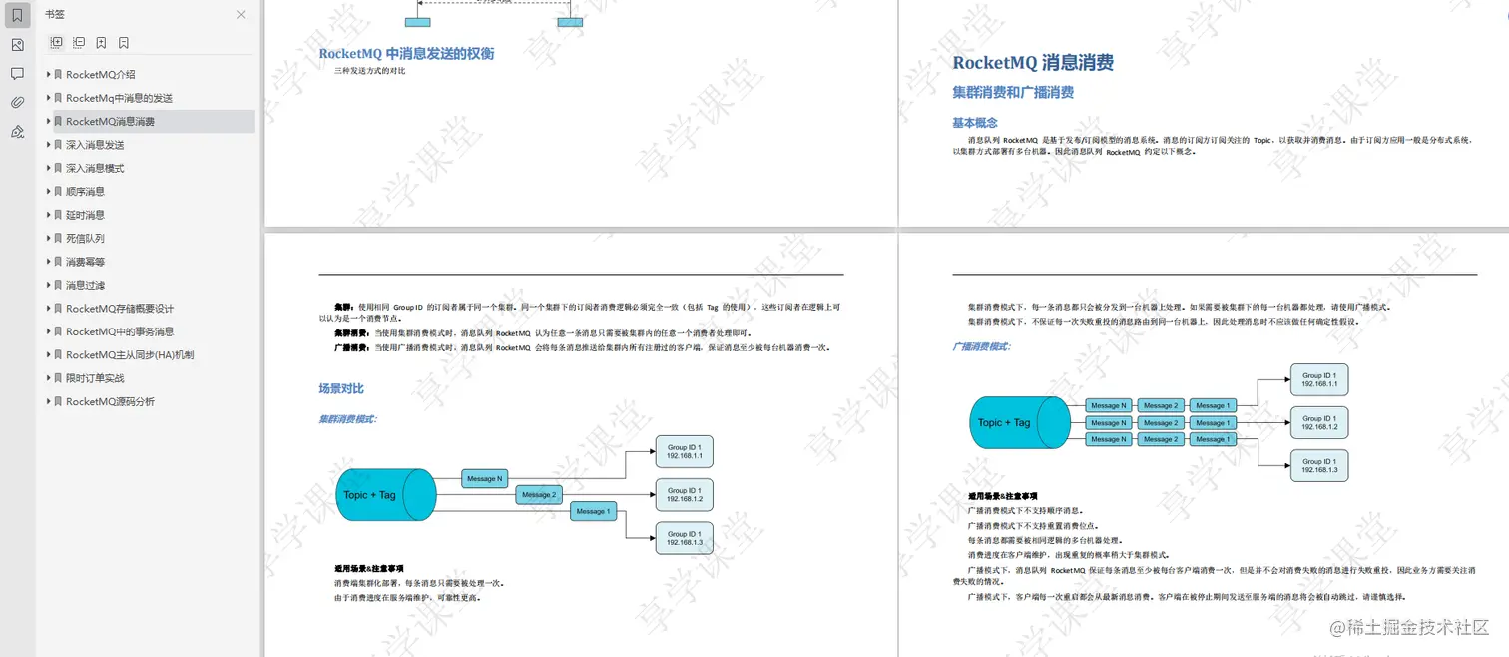The width and height of the screenshot is (1509, 657).
Task: Go to the RocketMQ介绍 bookmark
Action: click(101, 75)
